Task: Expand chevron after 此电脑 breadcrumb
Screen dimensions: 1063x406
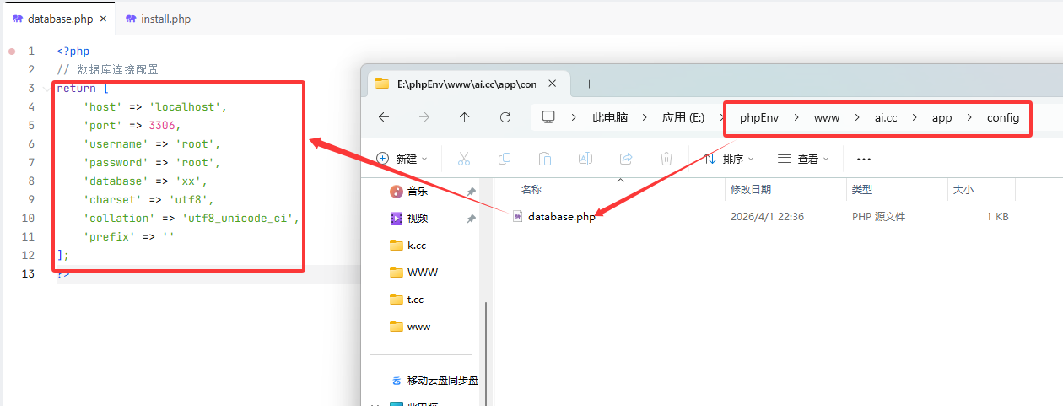Action: 645,117
